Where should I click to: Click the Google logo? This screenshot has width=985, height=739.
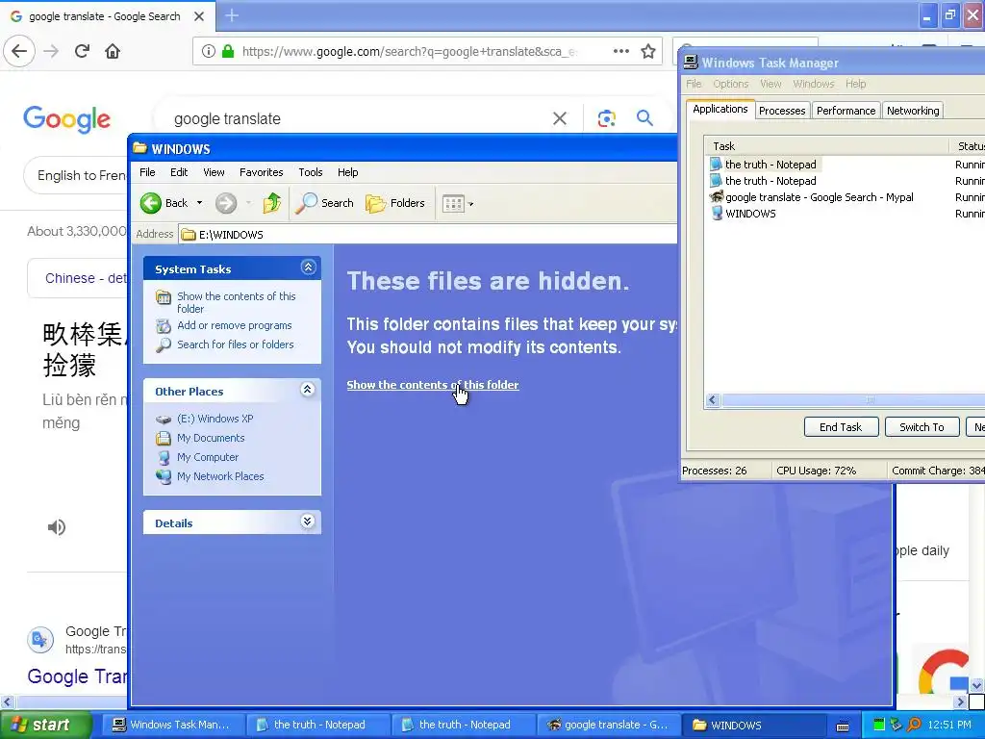click(x=66, y=119)
